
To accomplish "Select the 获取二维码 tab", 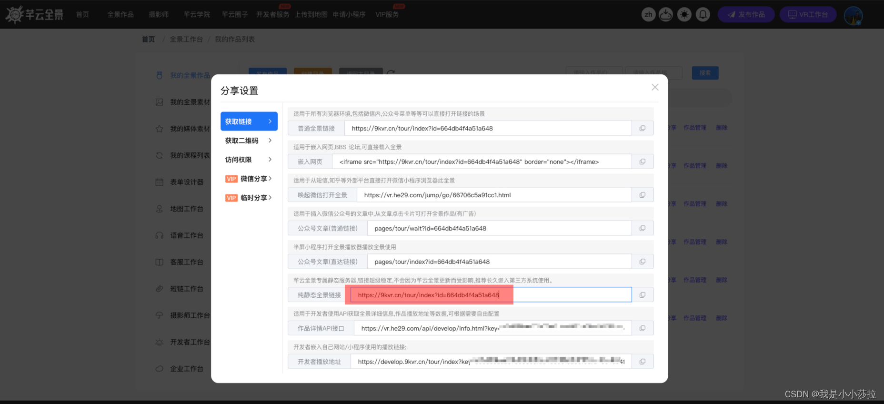I will click(249, 141).
